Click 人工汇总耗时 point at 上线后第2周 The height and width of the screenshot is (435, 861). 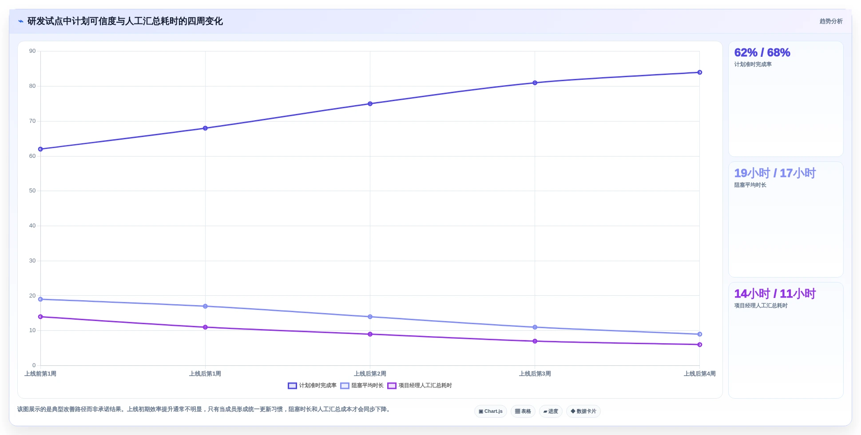coord(370,334)
